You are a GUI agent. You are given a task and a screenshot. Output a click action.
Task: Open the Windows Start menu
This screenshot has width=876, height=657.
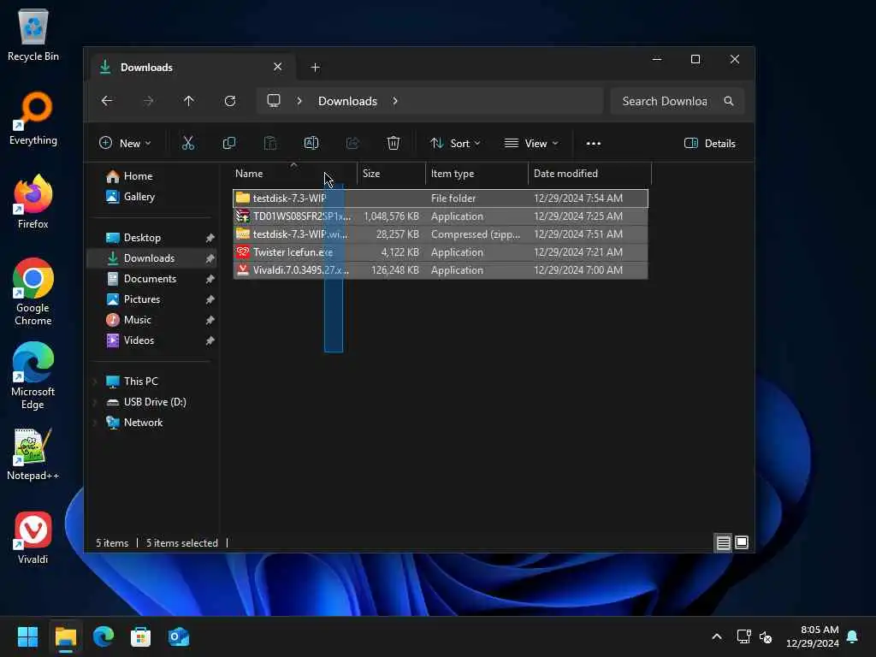click(x=27, y=636)
